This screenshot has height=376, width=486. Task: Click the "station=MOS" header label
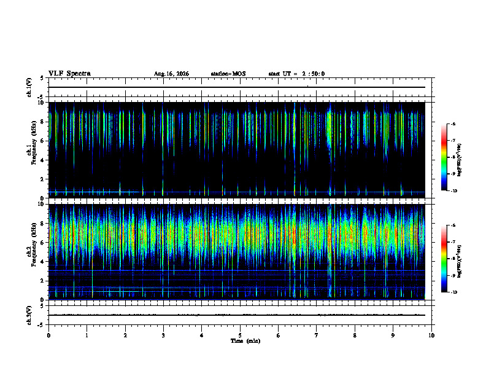pos(228,74)
